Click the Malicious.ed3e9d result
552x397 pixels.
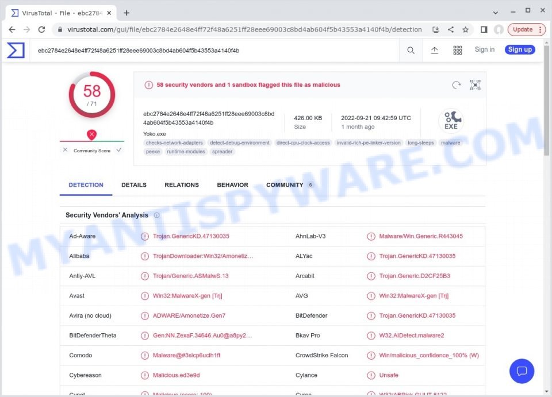click(x=176, y=375)
